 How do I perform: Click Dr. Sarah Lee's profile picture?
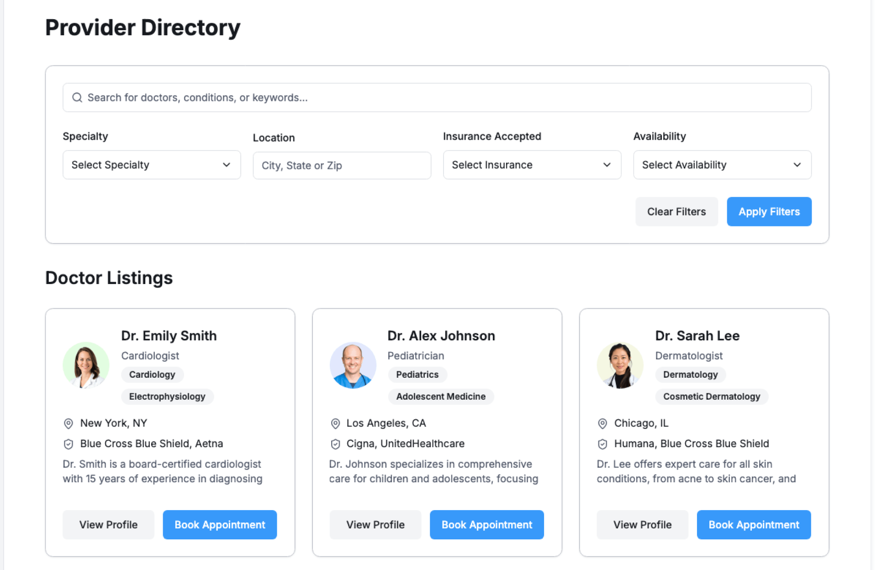[x=620, y=365]
